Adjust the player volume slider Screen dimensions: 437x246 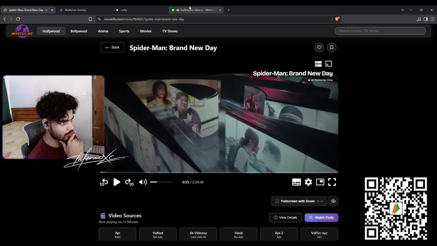pyautogui.click(x=161, y=182)
